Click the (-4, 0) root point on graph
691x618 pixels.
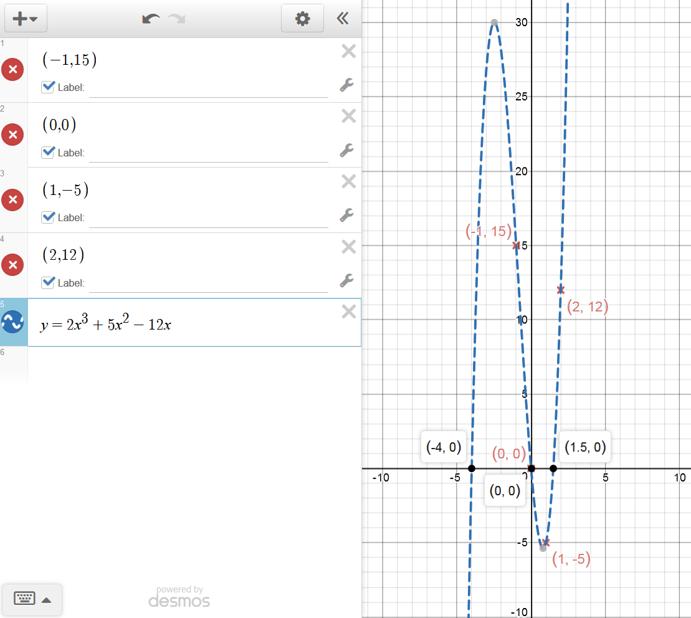pyautogui.click(x=472, y=468)
